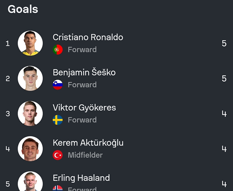Click Kerem Aktürkoğlu's player photo
Image resolution: width=233 pixels, height=191 pixels.
point(30,148)
